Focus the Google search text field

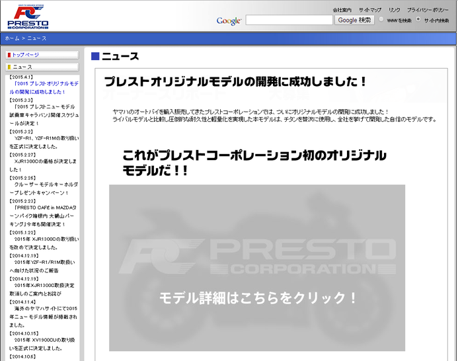[x=289, y=20]
